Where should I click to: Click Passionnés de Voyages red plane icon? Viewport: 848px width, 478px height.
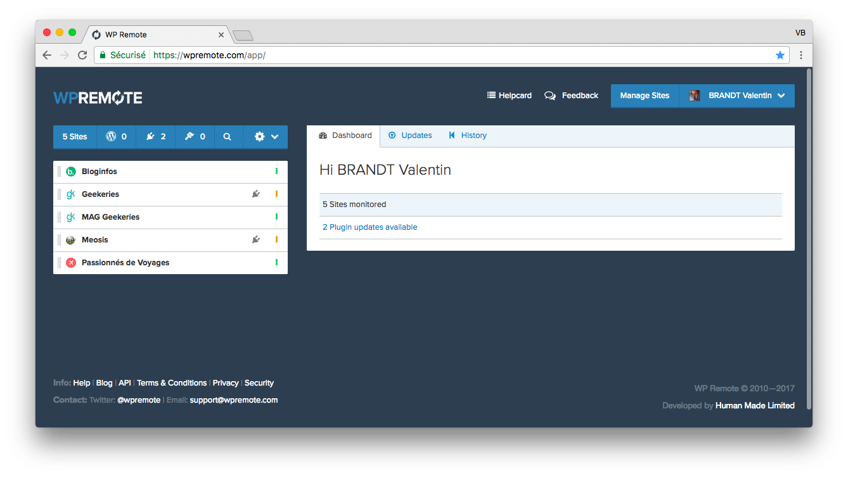point(71,263)
